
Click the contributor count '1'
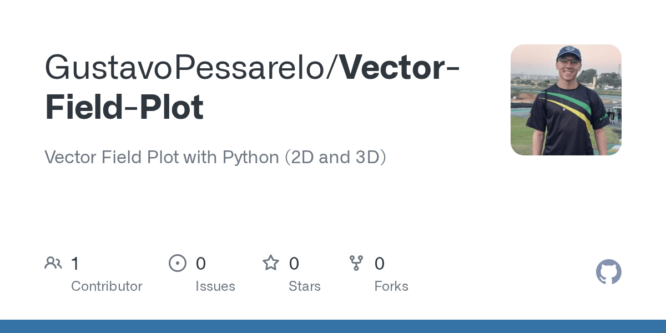[x=75, y=264]
